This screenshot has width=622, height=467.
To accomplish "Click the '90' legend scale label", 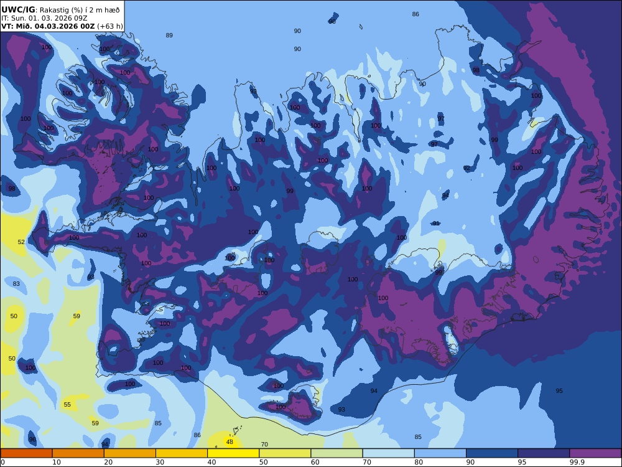I will pos(470,462).
